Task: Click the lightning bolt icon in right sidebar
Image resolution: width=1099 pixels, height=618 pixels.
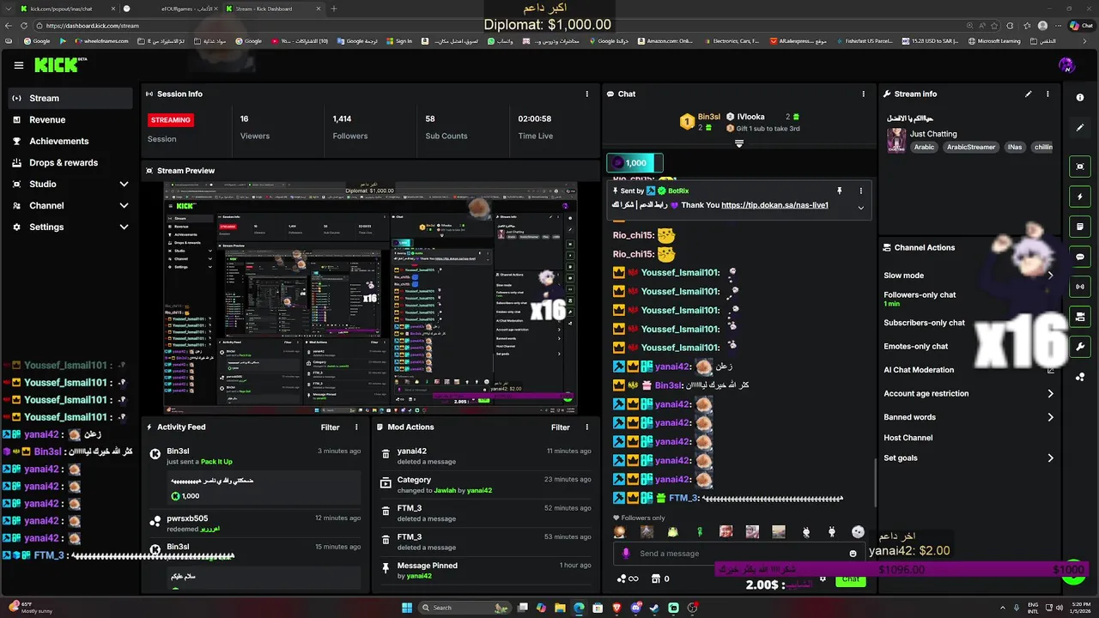Action: [x=1080, y=197]
